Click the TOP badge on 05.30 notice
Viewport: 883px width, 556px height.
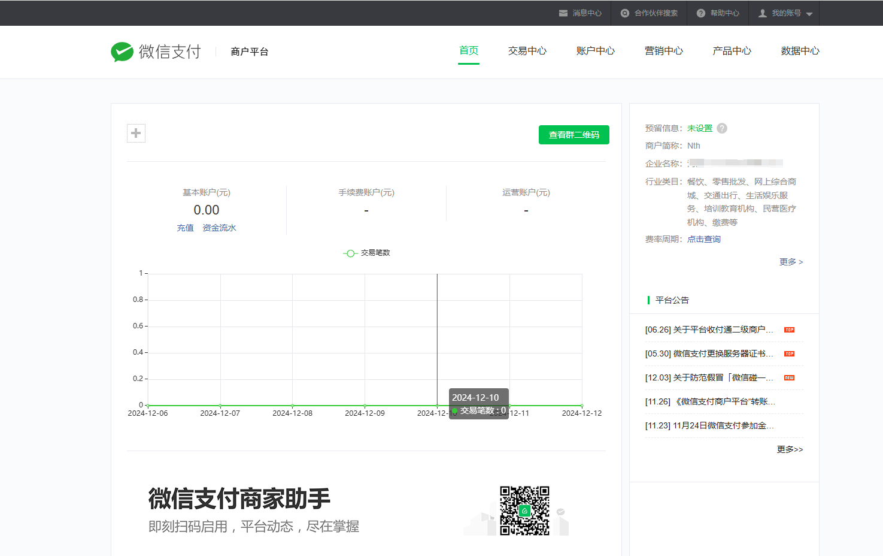click(790, 354)
